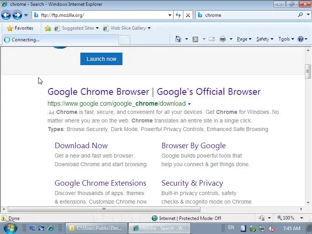Click the 'Launch now' button
312x234 pixels.
[101, 59]
